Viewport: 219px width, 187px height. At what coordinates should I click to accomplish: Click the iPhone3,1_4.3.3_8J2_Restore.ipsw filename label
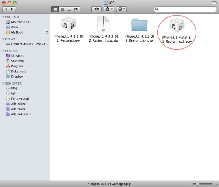pos(68,38)
